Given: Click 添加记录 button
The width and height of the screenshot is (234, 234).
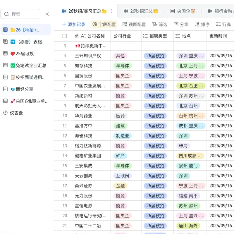Looking at the screenshot, I should [x=74, y=24].
